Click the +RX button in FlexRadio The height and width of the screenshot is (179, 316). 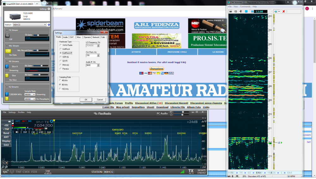[6, 125]
